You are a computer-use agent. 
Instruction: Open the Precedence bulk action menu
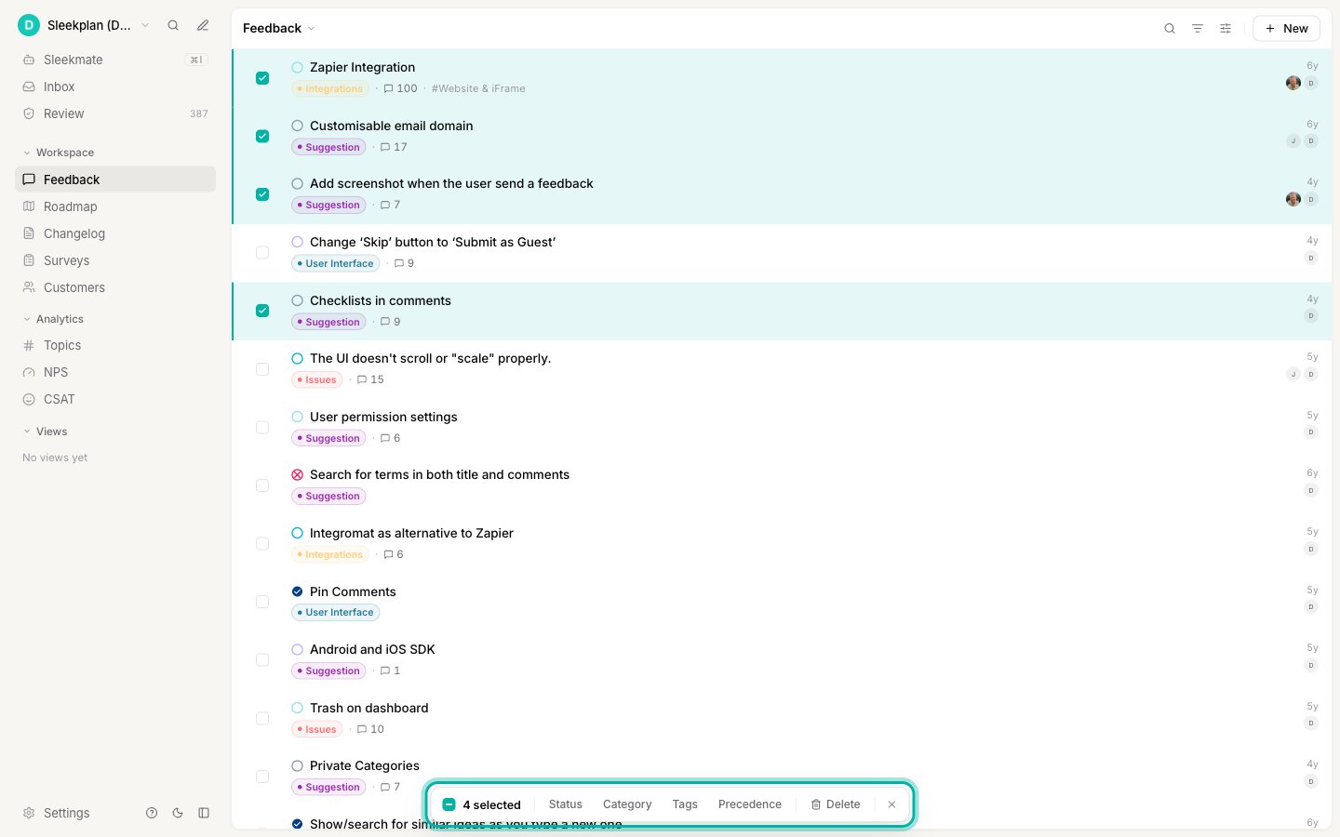(750, 804)
